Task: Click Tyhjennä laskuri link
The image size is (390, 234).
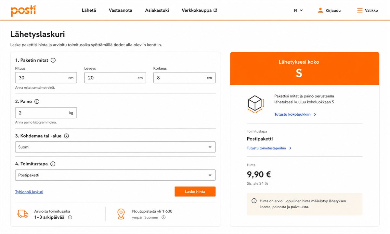Action: pos(29,192)
